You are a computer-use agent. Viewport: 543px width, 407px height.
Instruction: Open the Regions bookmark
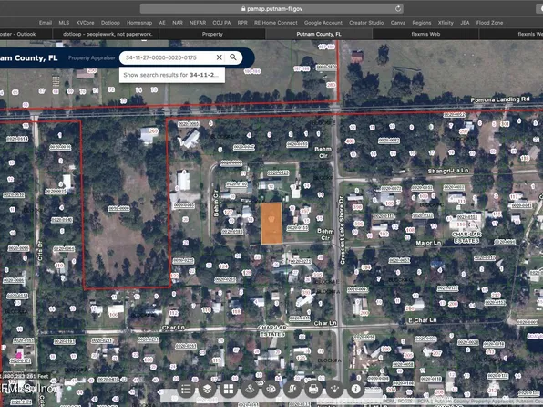(x=422, y=23)
